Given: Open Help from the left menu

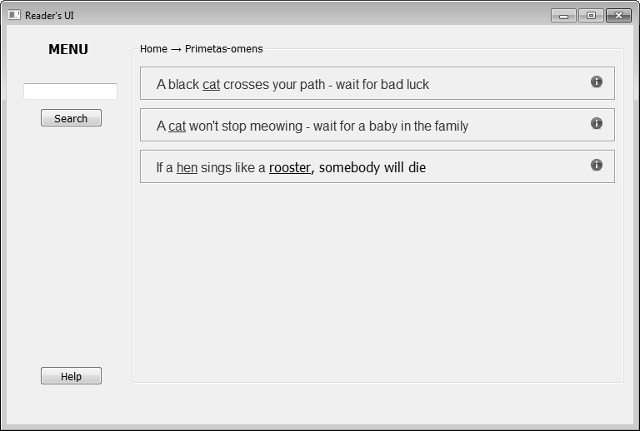Looking at the screenshot, I should click(x=71, y=377).
